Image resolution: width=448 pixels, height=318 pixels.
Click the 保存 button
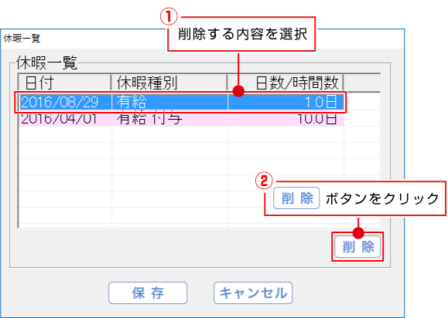[x=148, y=293]
